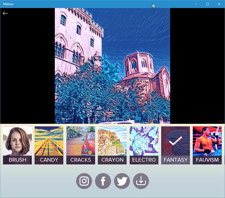Click the Matissa title bar text
Screen dimensions: 225x198
(x=8, y=4)
